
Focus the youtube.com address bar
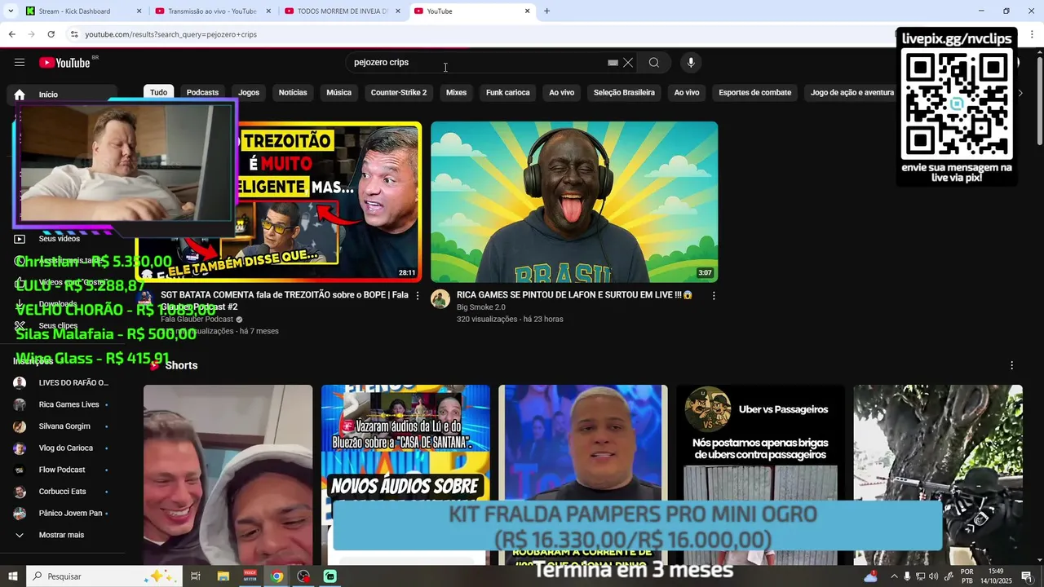point(481,34)
